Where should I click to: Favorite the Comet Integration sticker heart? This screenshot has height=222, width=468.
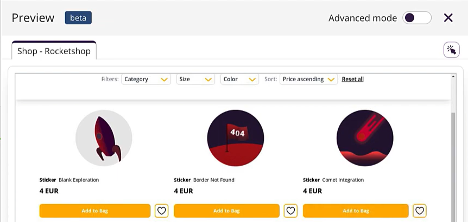419,211
